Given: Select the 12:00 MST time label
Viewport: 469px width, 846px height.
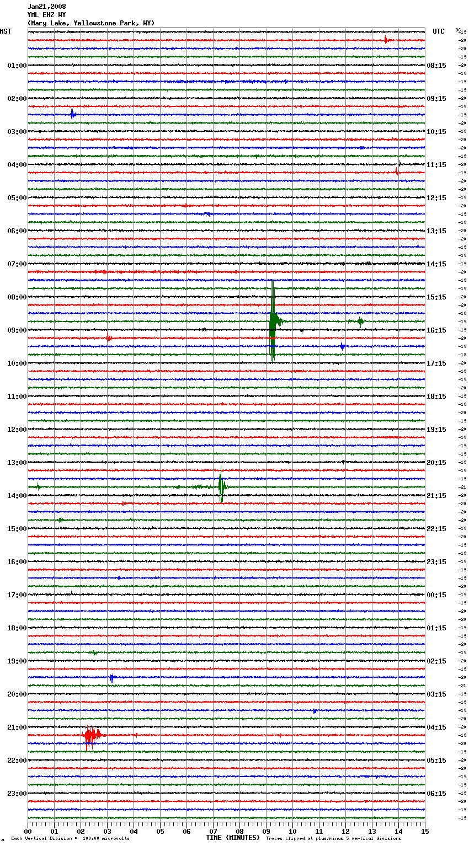Looking at the screenshot, I should click(x=17, y=430).
